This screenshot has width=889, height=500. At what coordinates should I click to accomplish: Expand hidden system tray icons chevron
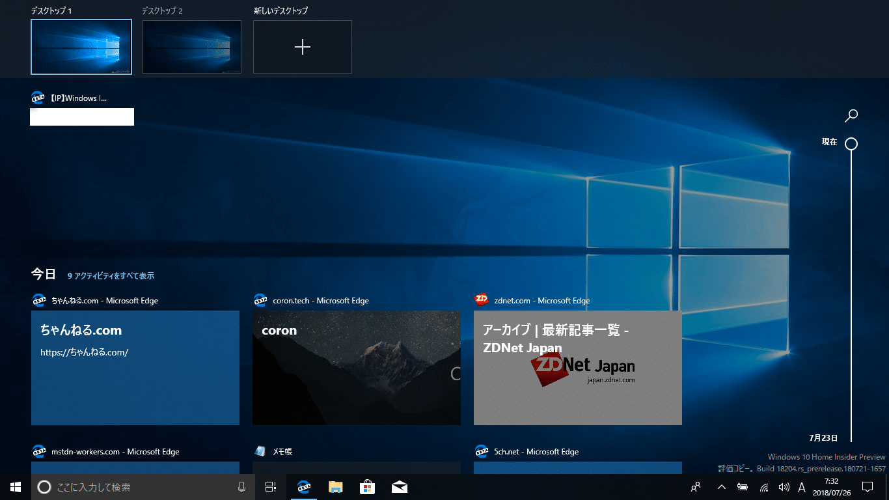click(721, 487)
